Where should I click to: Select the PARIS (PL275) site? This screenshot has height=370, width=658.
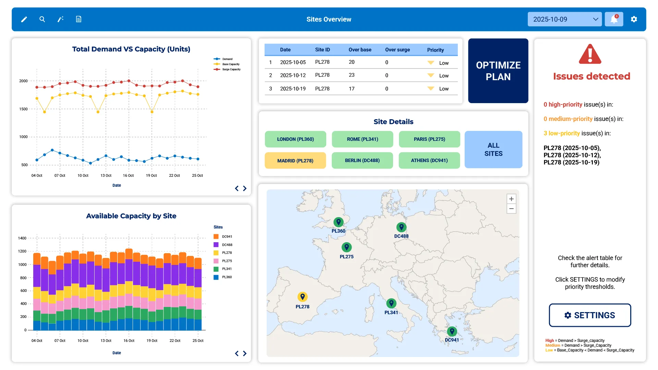click(x=429, y=139)
